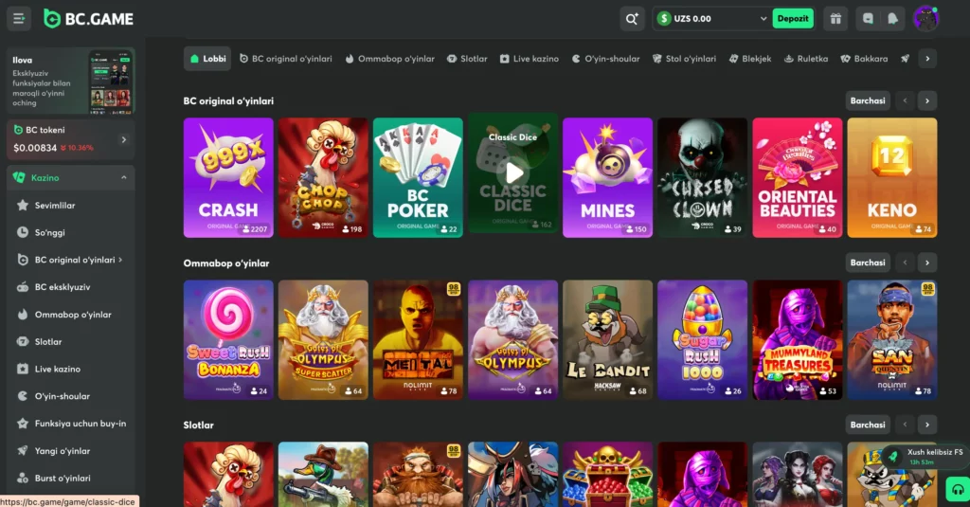Open the Crash game thumbnail

[x=228, y=177]
